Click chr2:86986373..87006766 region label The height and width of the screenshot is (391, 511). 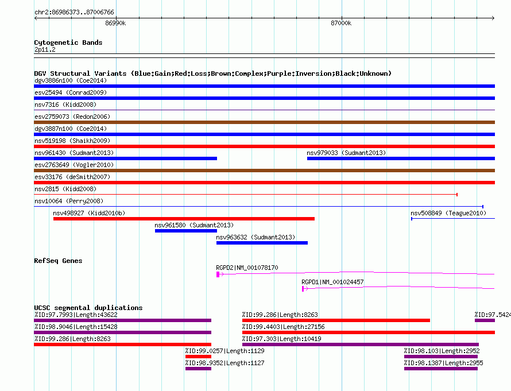point(74,12)
